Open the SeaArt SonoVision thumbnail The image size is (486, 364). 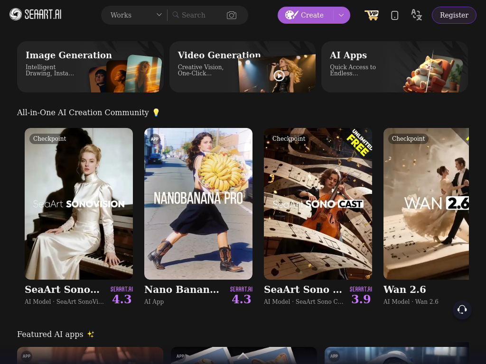[x=79, y=203]
